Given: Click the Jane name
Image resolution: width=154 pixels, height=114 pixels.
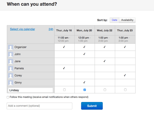Looking at the screenshot, I should point(18,61).
